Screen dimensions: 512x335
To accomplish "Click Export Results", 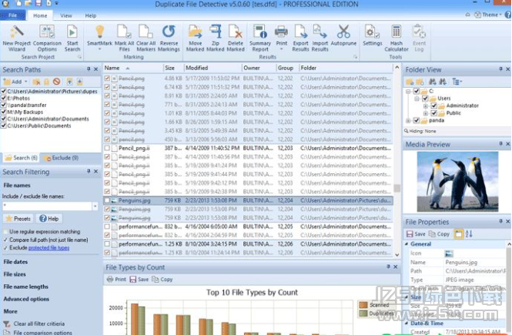I will point(300,39).
